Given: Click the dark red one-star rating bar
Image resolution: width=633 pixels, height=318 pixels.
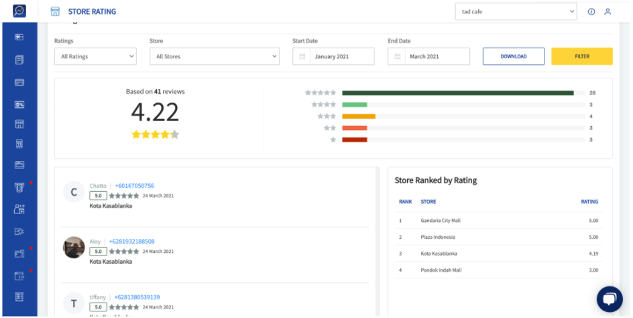Looking at the screenshot, I should pos(355,140).
